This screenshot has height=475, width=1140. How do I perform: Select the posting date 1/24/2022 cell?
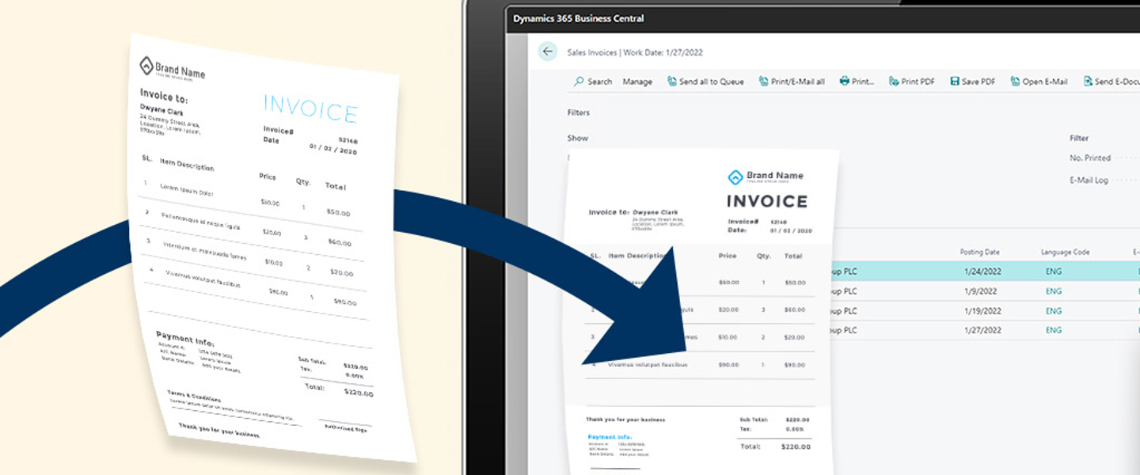point(982,272)
